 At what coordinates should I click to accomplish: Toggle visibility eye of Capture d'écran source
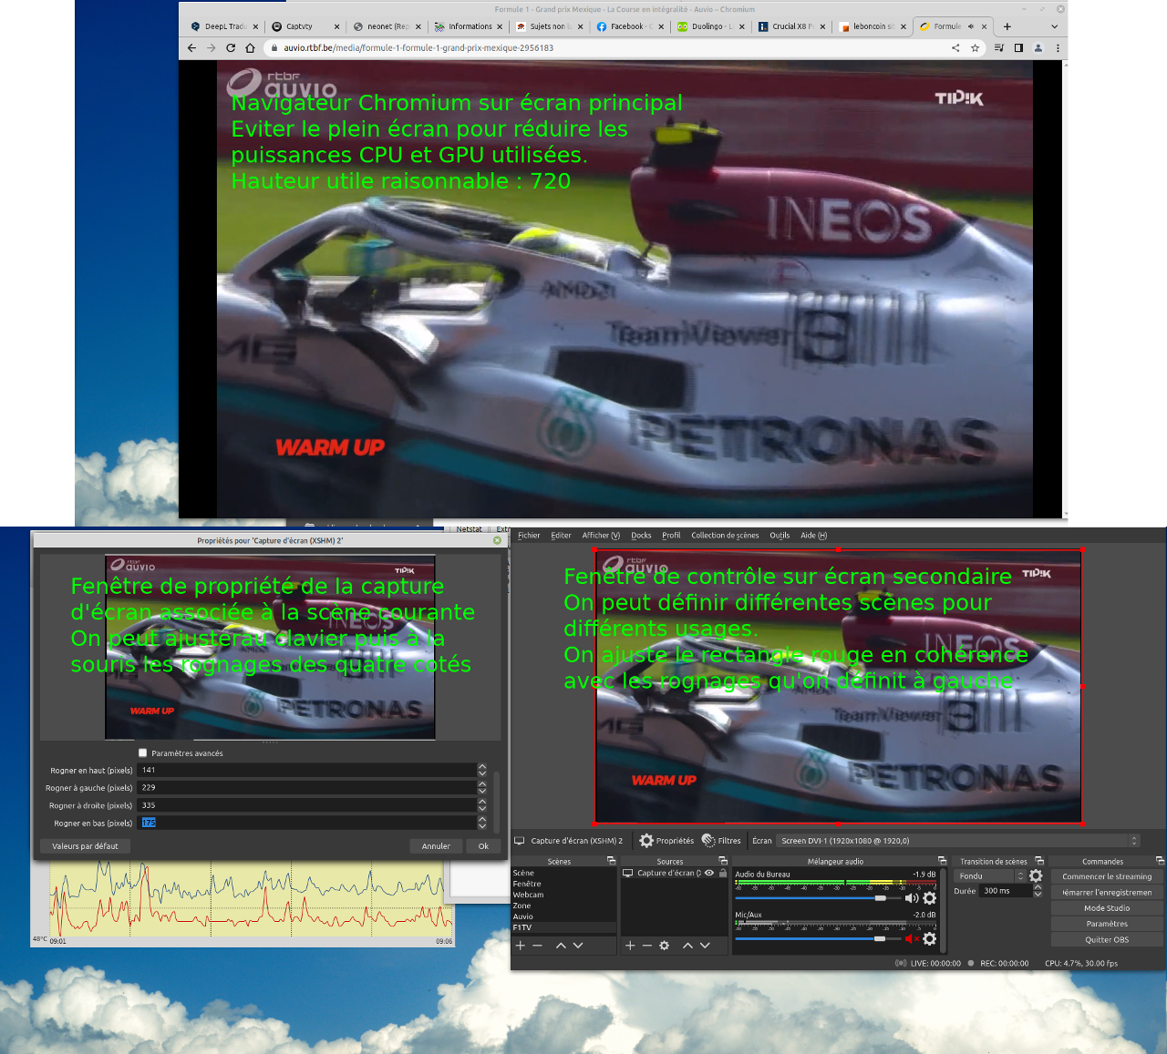(x=709, y=873)
